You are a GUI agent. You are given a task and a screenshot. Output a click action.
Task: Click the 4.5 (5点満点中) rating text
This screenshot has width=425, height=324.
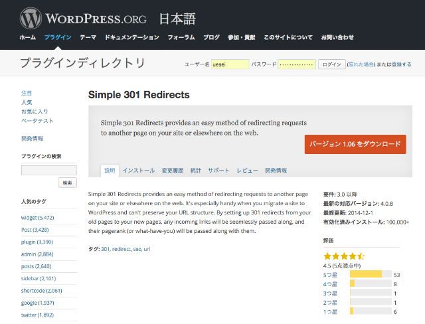tap(342, 266)
